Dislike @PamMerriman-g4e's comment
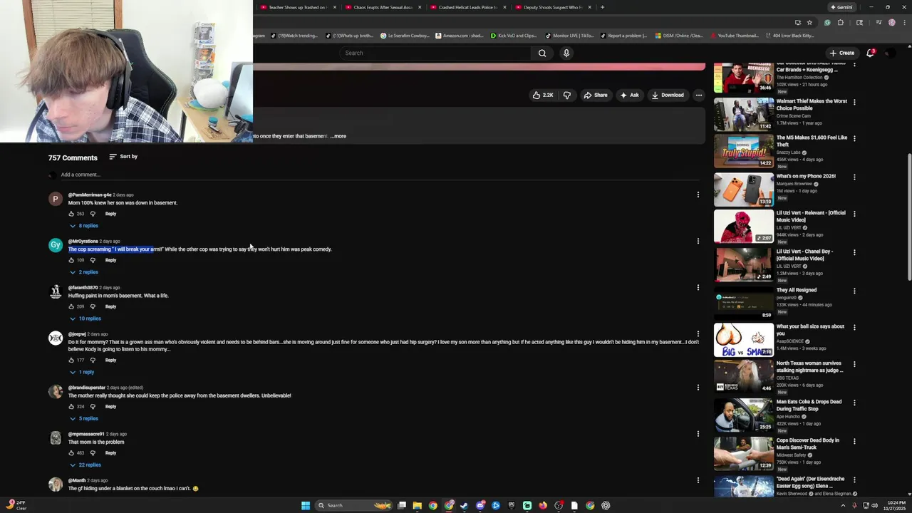 click(x=93, y=214)
